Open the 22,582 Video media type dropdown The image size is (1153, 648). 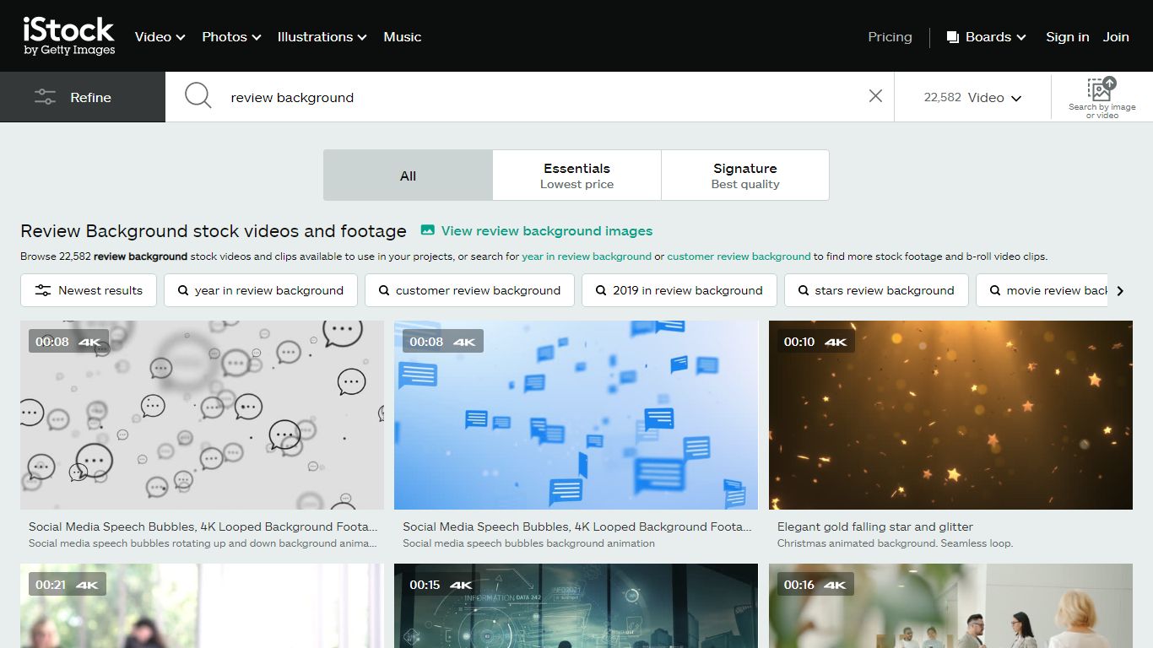click(x=972, y=97)
